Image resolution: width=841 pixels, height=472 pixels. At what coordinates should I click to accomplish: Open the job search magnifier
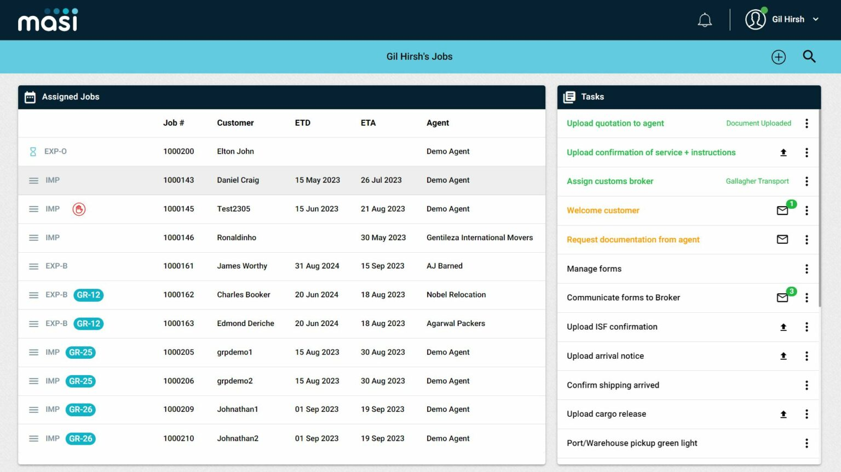tap(809, 56)
